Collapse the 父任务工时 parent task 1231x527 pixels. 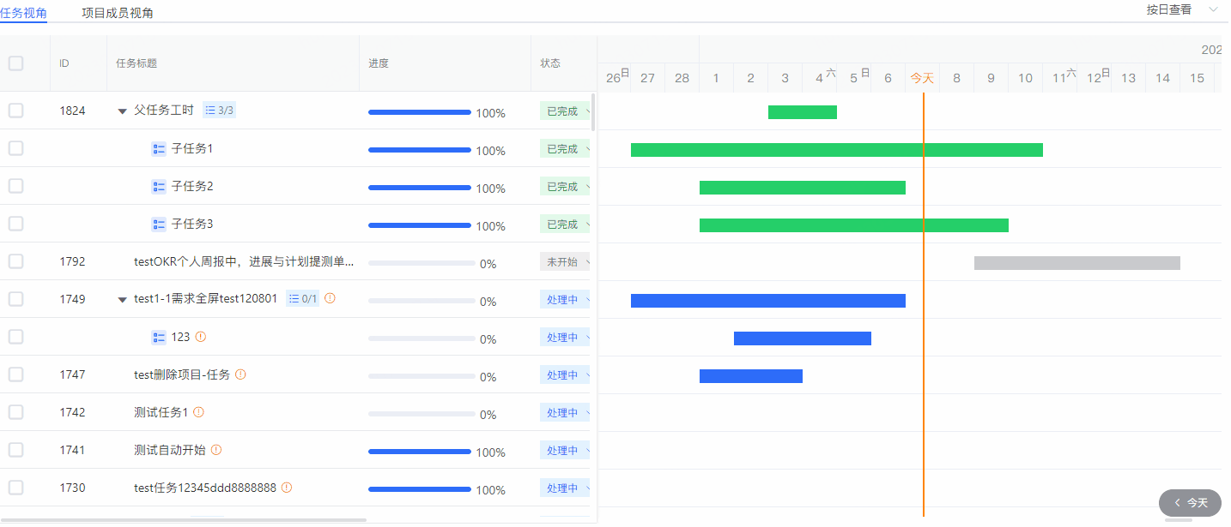click(122, 111)
